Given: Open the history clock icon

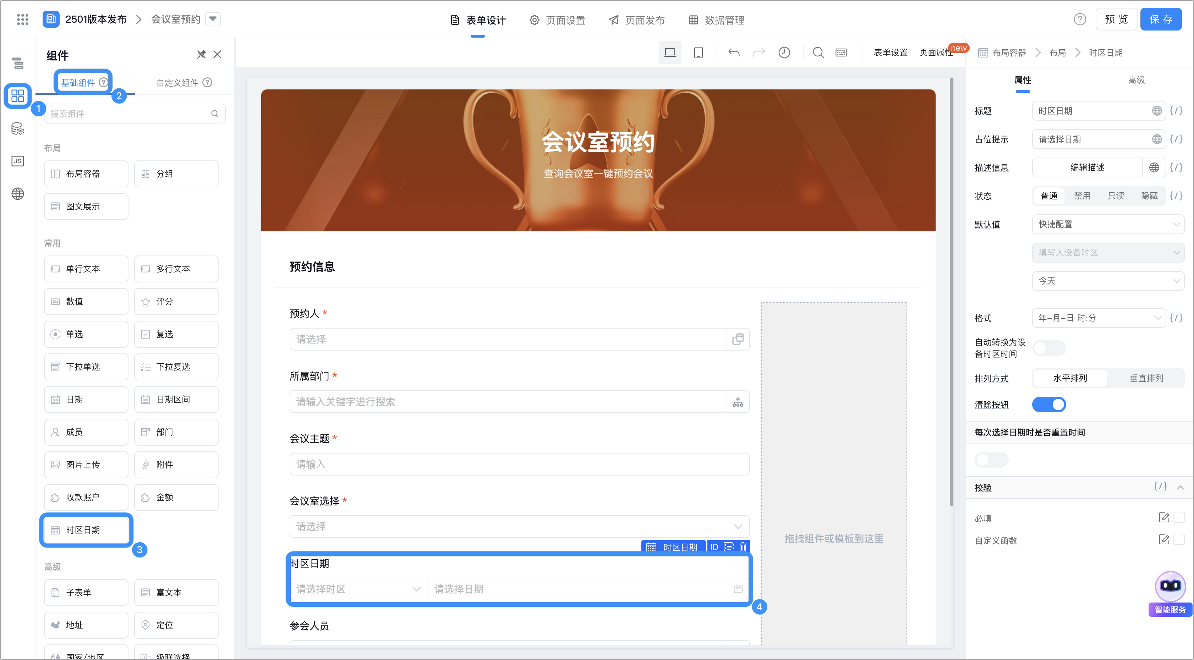Looking at the screenshot, I should point(784,53).
